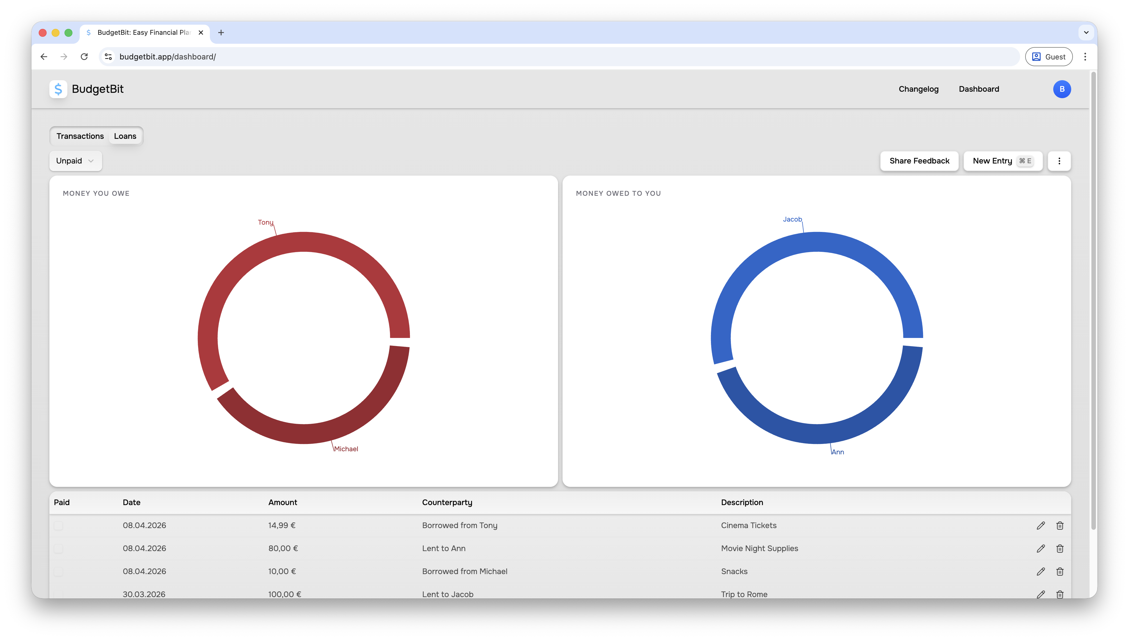The image size is (1129, 640).
Task: Select the Loans tab
Action: pos(125,136)
